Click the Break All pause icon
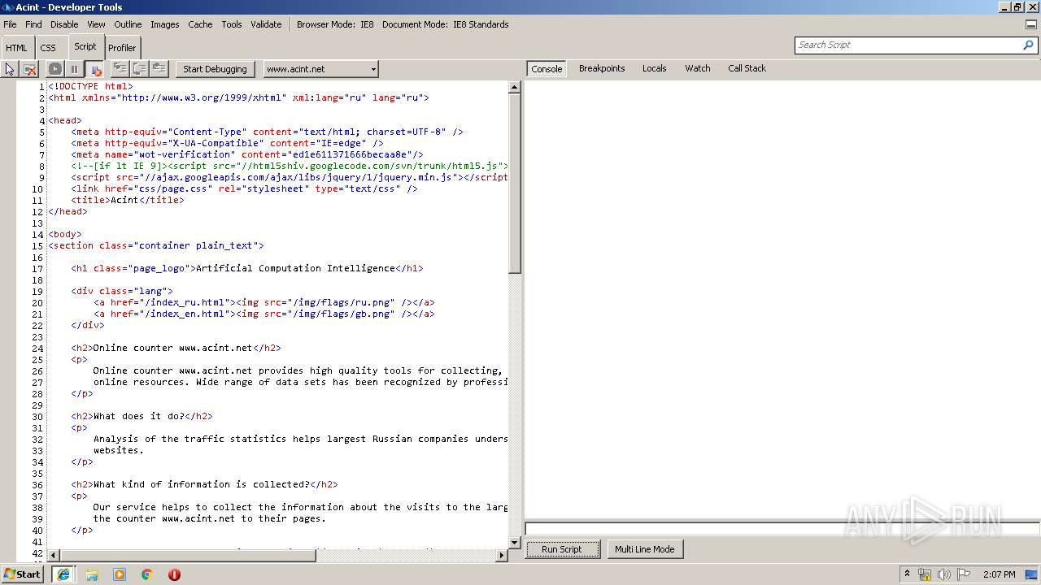The image size is (1041, 585). point(74,69)
